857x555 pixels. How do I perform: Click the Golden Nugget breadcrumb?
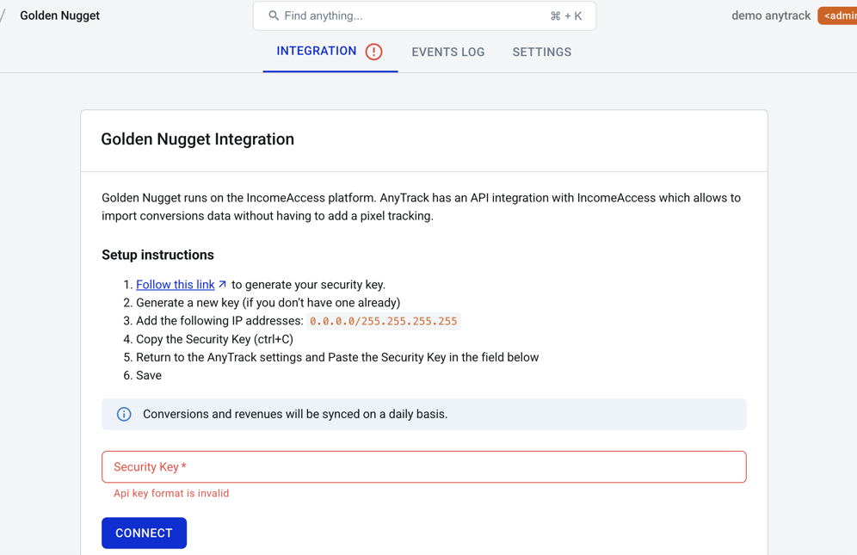tap(59, 15)
